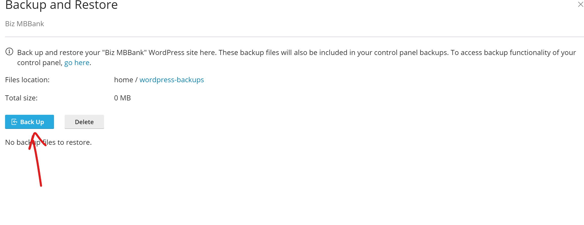This screenshot has height=225, width=584.
Task: Click the quoted "Biz MBBank" text in description
Action: [124, 52]
